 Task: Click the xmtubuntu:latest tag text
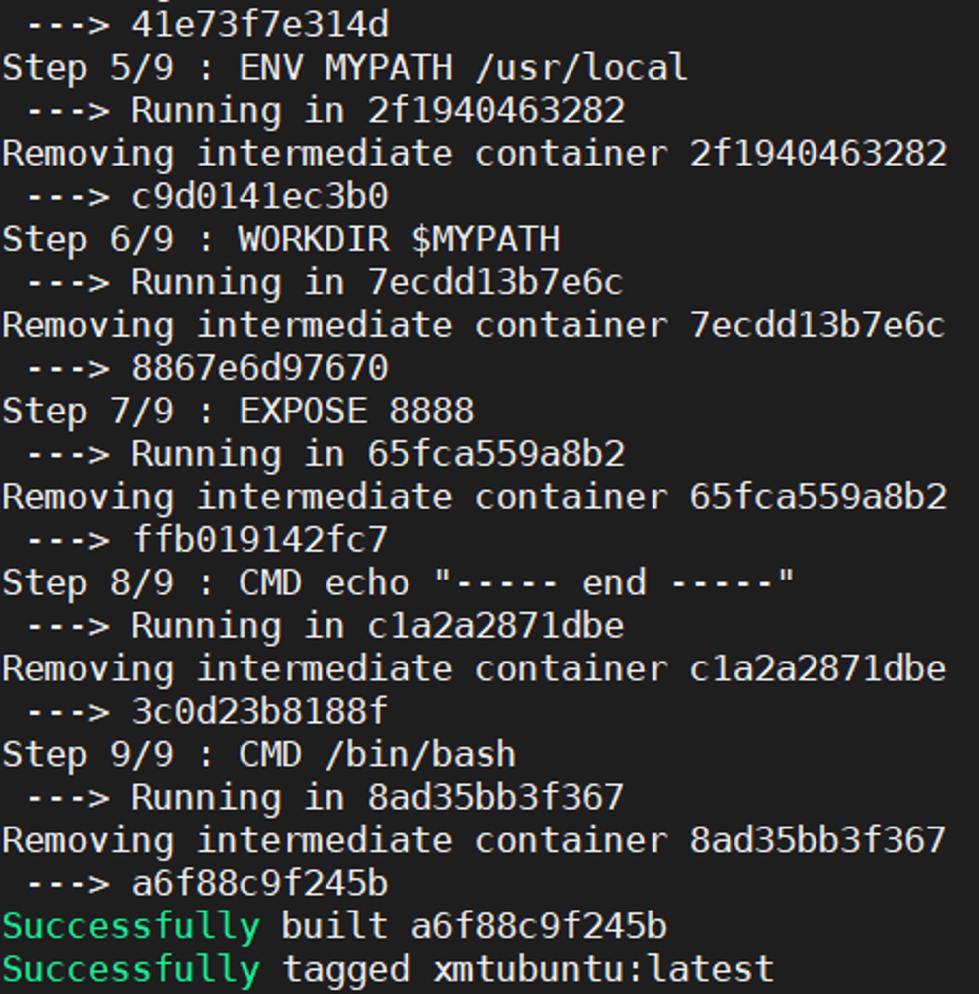(604, 969)
